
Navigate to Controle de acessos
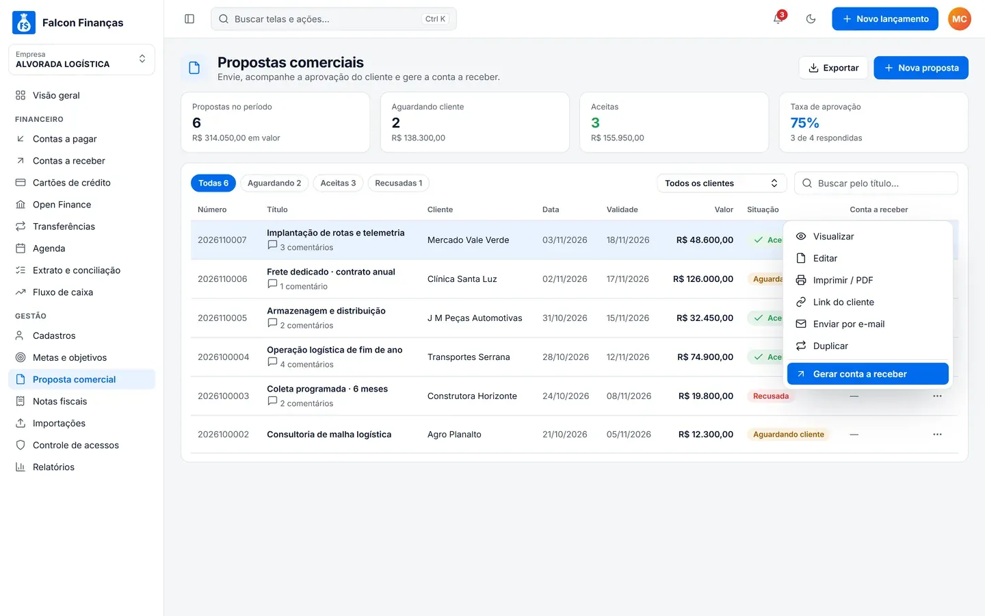pos(81,445)
